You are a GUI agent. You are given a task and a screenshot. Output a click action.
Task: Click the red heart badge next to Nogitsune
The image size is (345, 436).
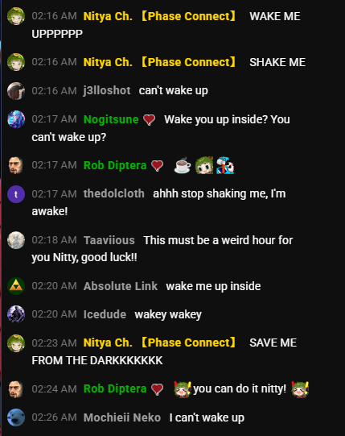[150, 120]
